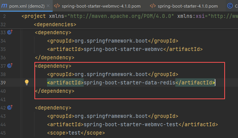This screenshot has width=238, height=138.
Task: Click test scope value on line 45
Action: pyautogui.click(x=74, y=133)
